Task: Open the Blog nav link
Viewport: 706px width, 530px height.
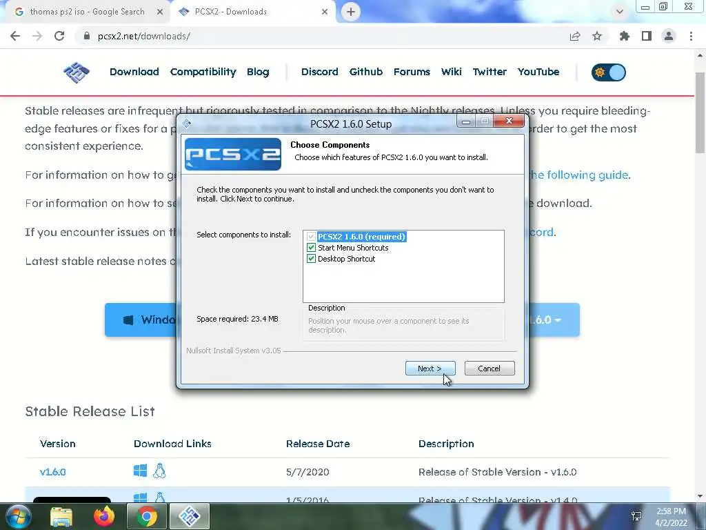Action: click(x=258, y=72)
